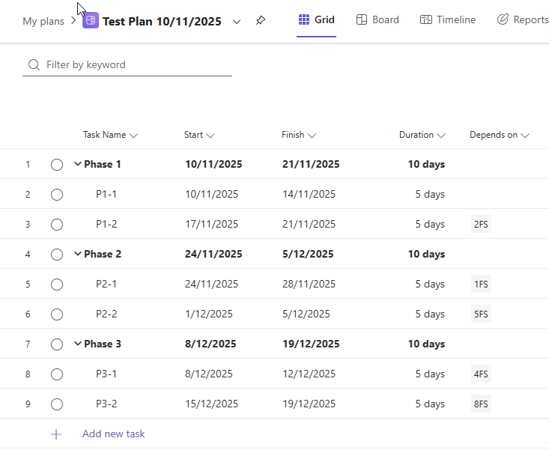Switch to the Timeline tab
This screenshot has height=450, width=549.
[456, 20]
